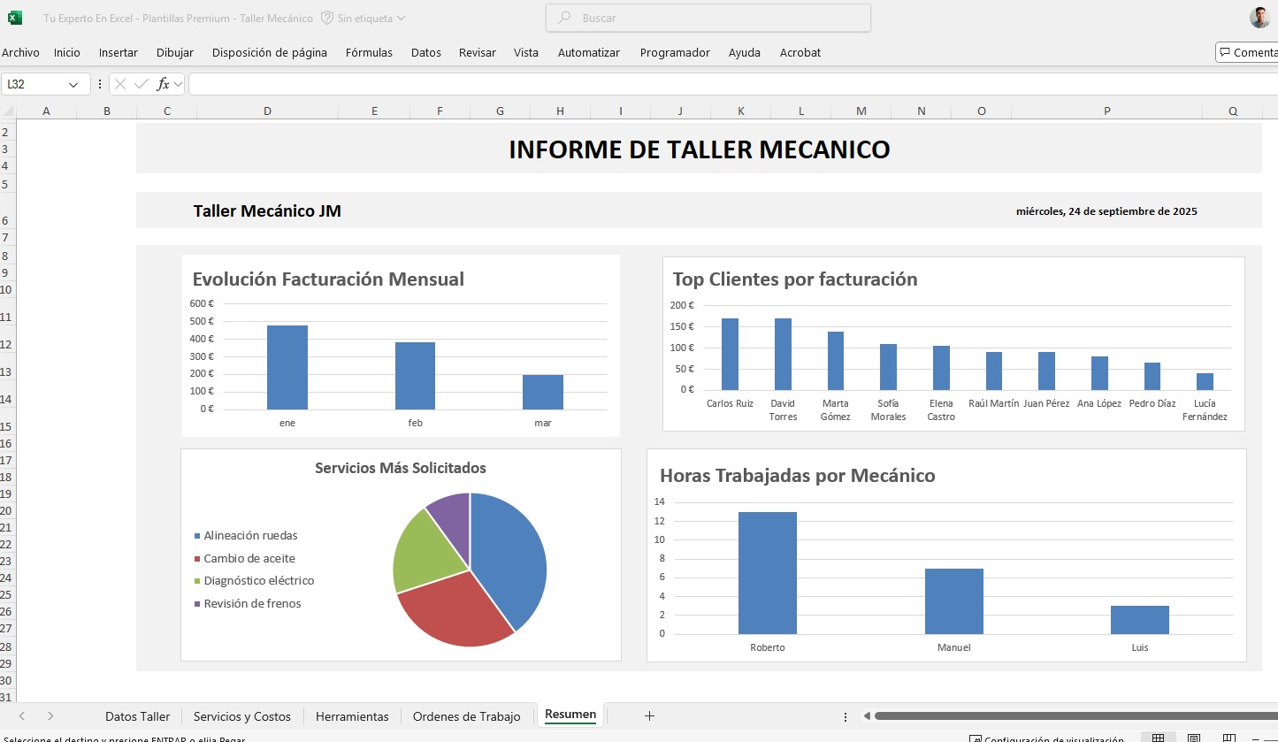
Task: Open the Fórmulas ribbon tab
Action: pos(369,52)
